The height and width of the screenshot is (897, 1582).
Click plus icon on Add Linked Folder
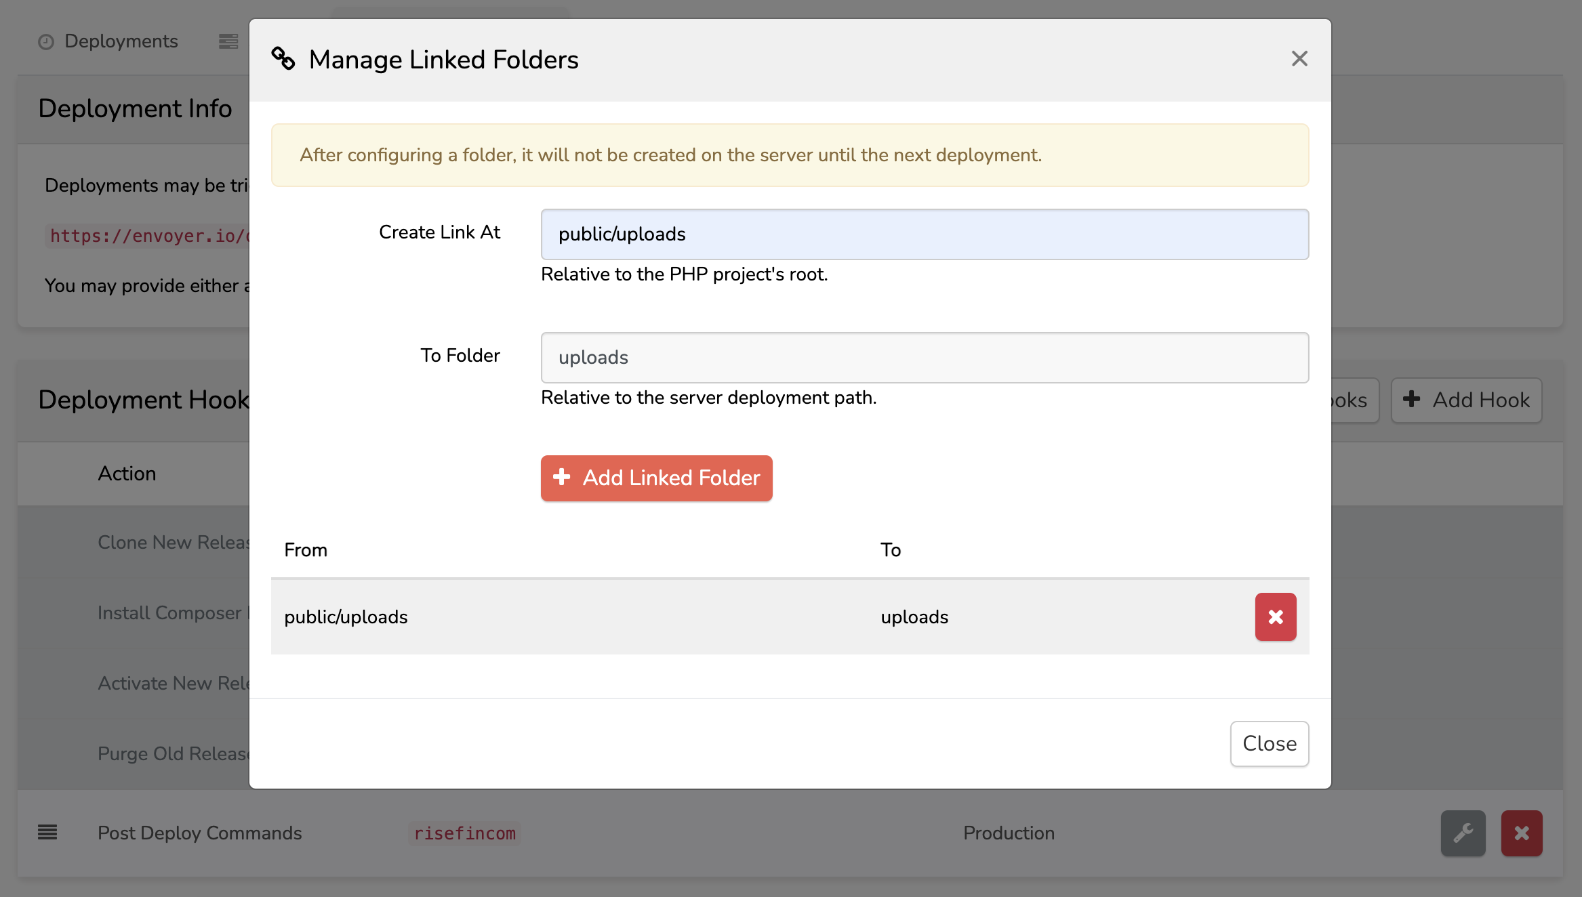point(561,477)
